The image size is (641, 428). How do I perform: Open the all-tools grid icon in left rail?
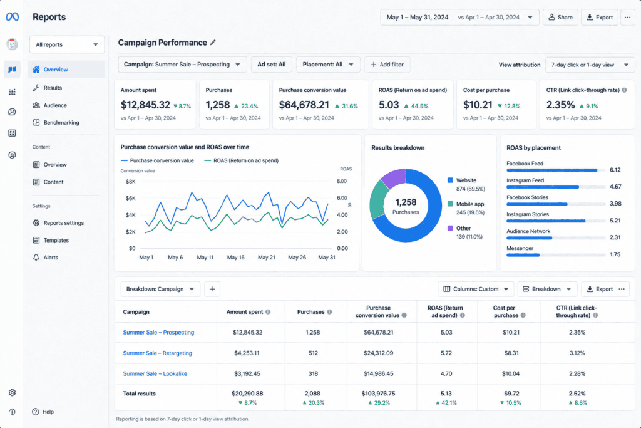click(12, 91)
